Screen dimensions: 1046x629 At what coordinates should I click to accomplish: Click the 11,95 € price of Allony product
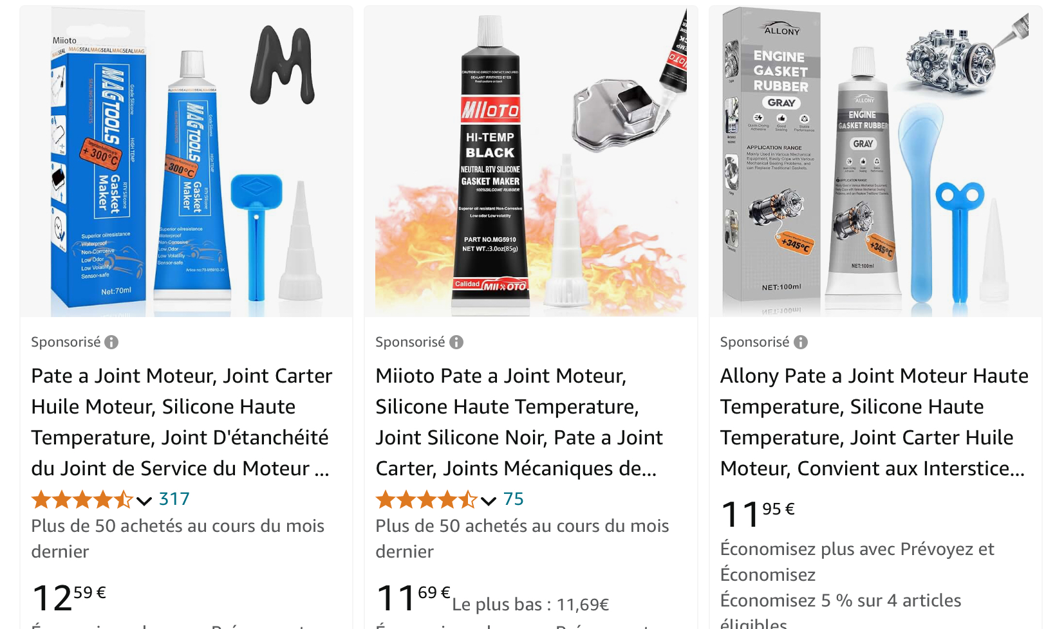click(758, 514)
